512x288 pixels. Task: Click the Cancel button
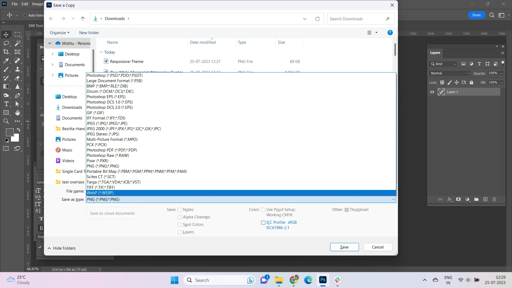tap(378, 247)
